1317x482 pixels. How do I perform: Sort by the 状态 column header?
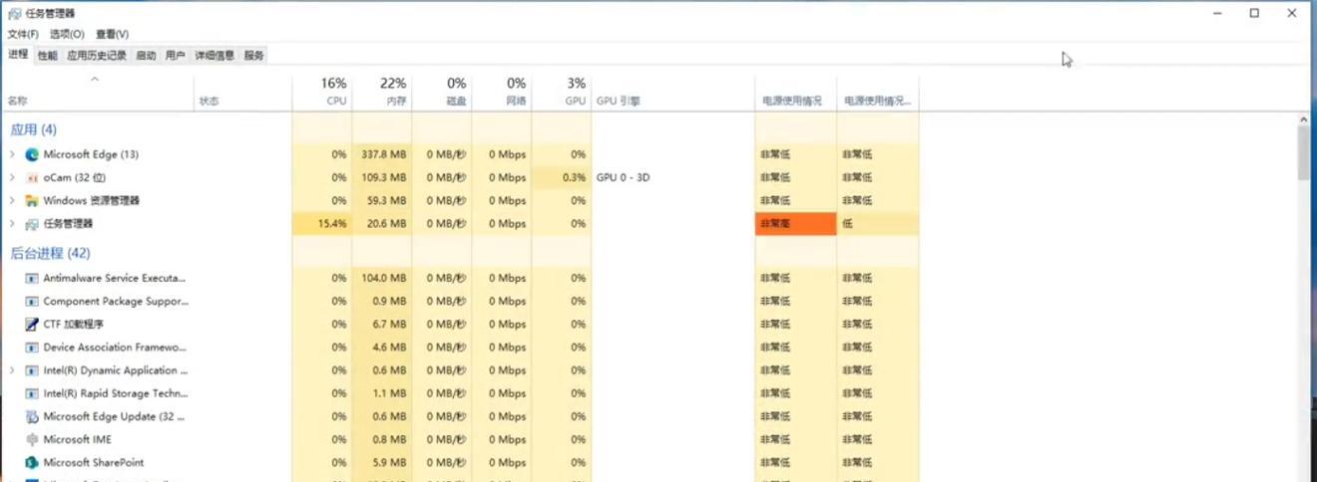point(242,92)
